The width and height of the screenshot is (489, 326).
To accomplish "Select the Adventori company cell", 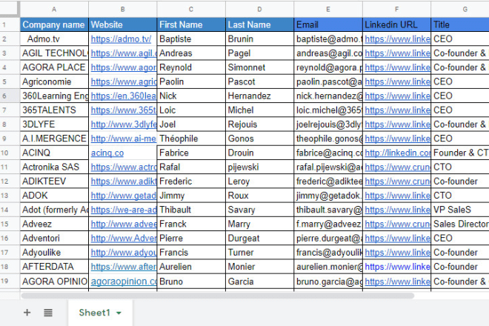I will 54,239.
